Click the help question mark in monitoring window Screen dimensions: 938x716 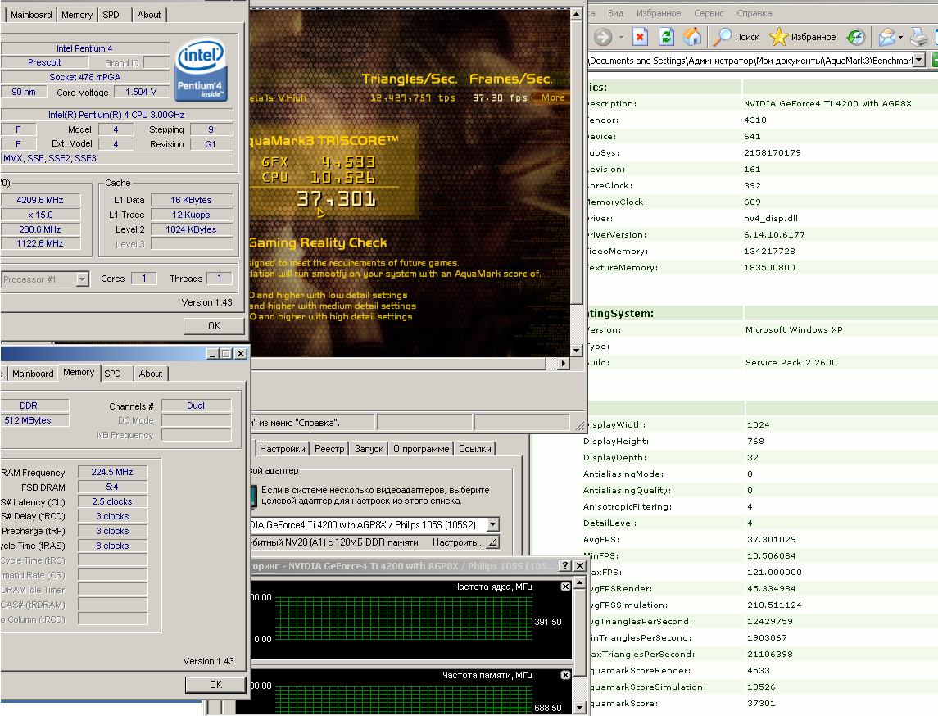564,565
